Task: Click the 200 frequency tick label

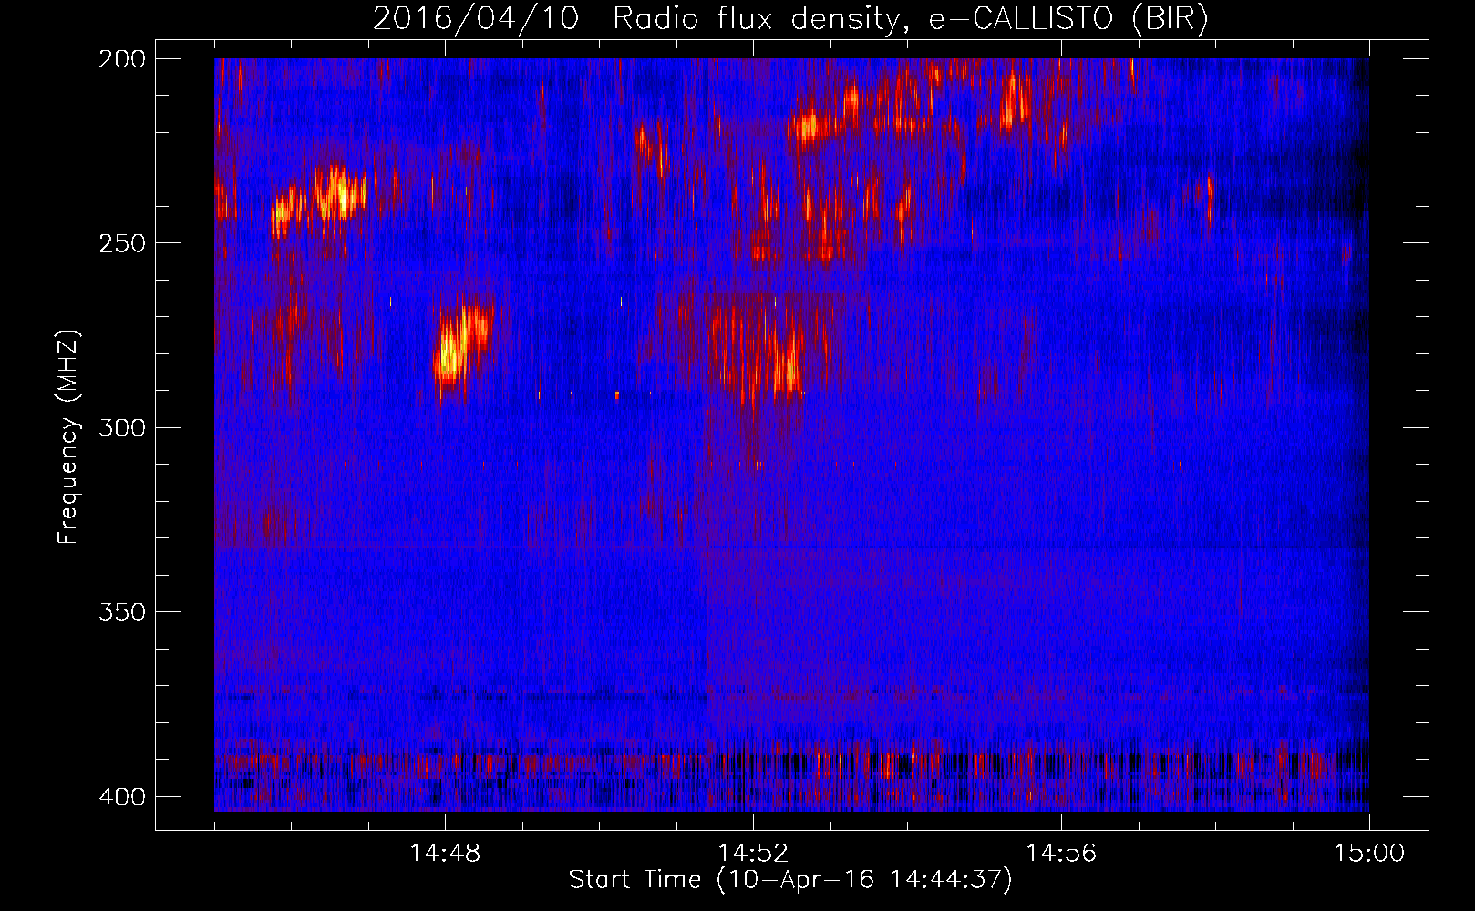Action: point(121,59)
